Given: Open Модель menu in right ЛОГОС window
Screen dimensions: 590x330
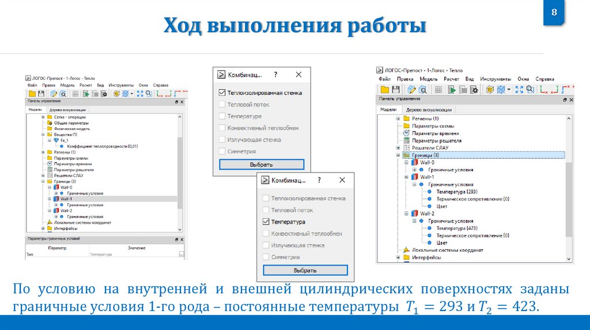Looking at the screenshot, I should click(429, 79).
